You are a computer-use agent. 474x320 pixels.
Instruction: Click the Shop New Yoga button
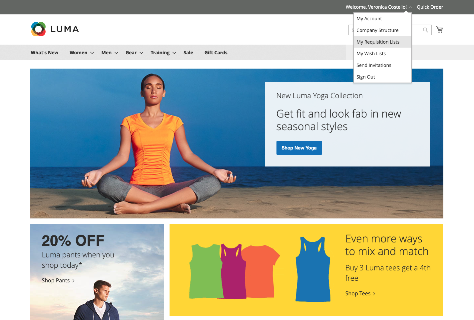299,148
